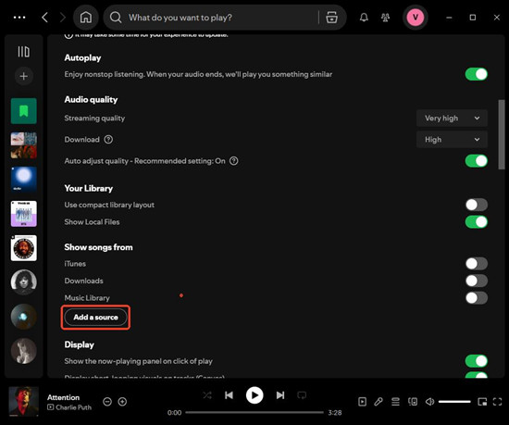Click the Add a source button
This screenshot has width=509, height=425.
[x=95, y=318]
